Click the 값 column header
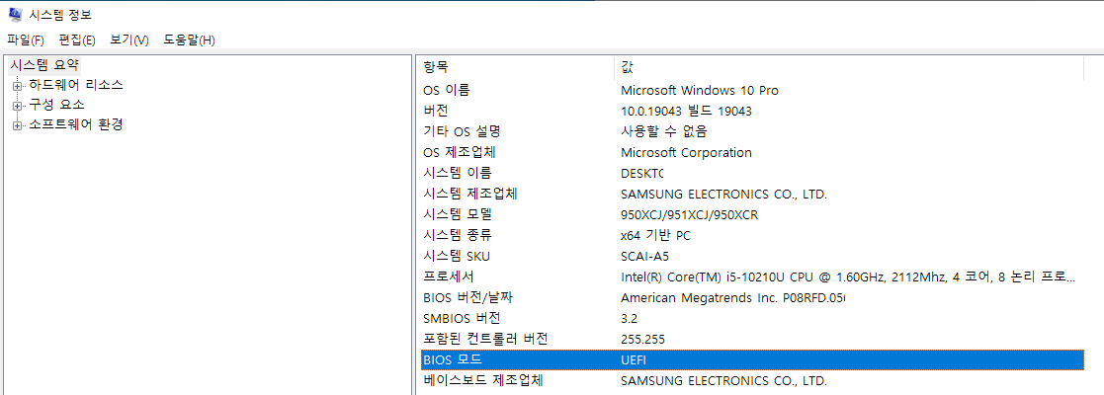 point(849,67)
